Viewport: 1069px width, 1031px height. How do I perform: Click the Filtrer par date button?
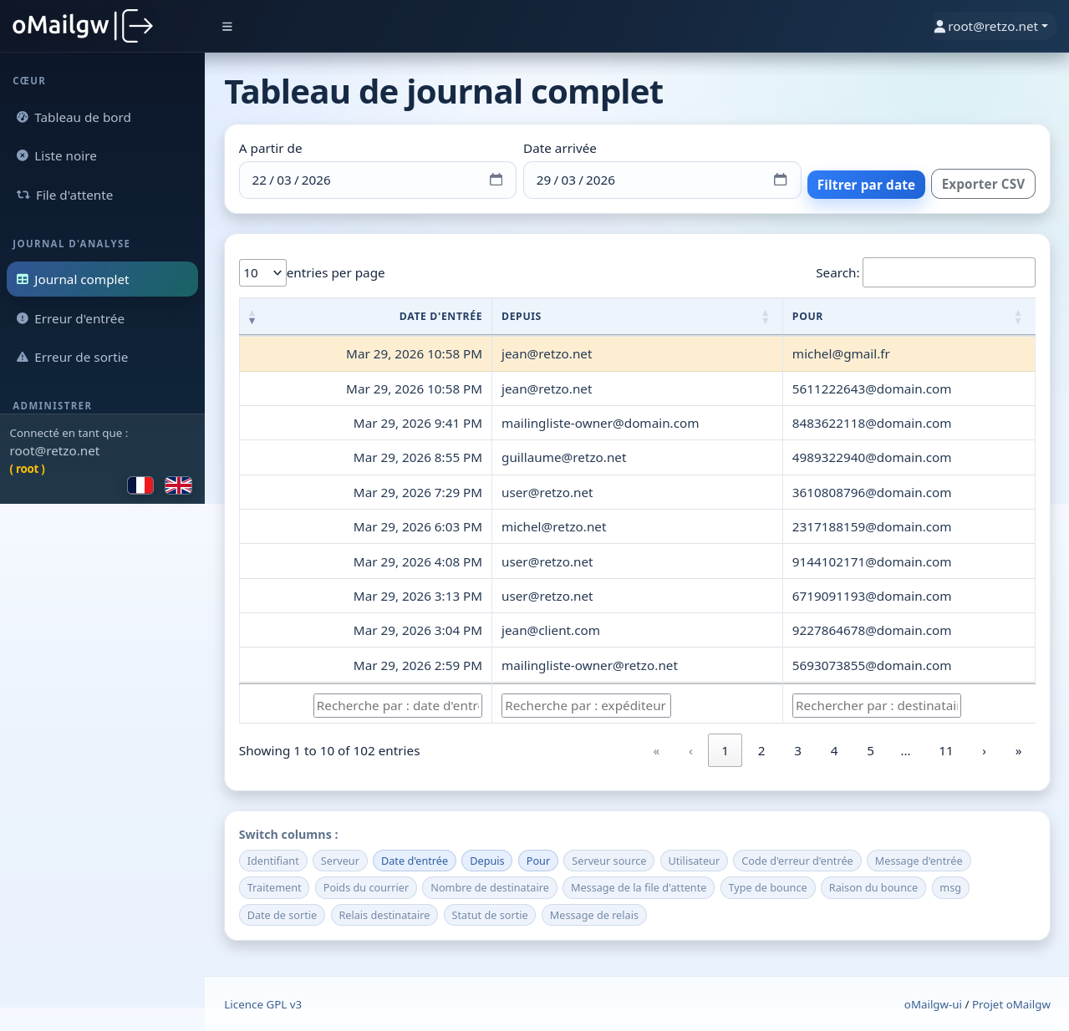(x=866, y=184)
